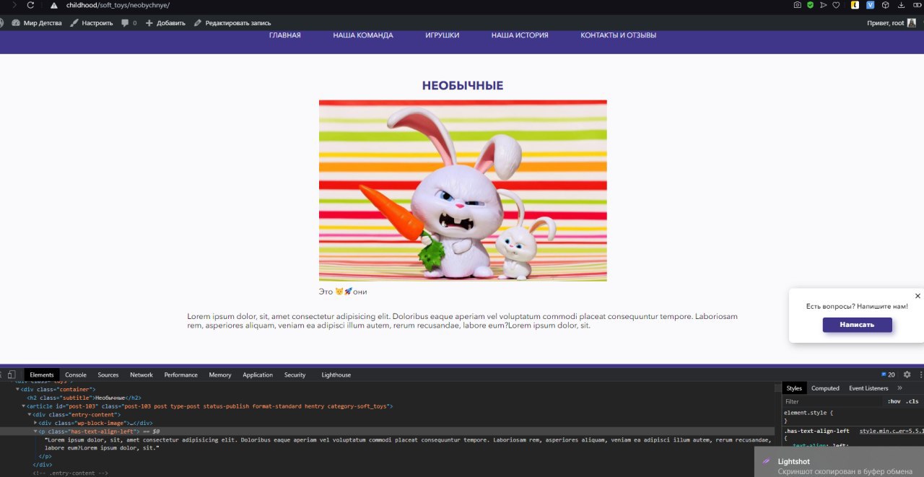Screen dimensions: 924x477
Task: Click the send-to-flow paper plane icon
Action: pyautogui.click(x=823, y=5)
